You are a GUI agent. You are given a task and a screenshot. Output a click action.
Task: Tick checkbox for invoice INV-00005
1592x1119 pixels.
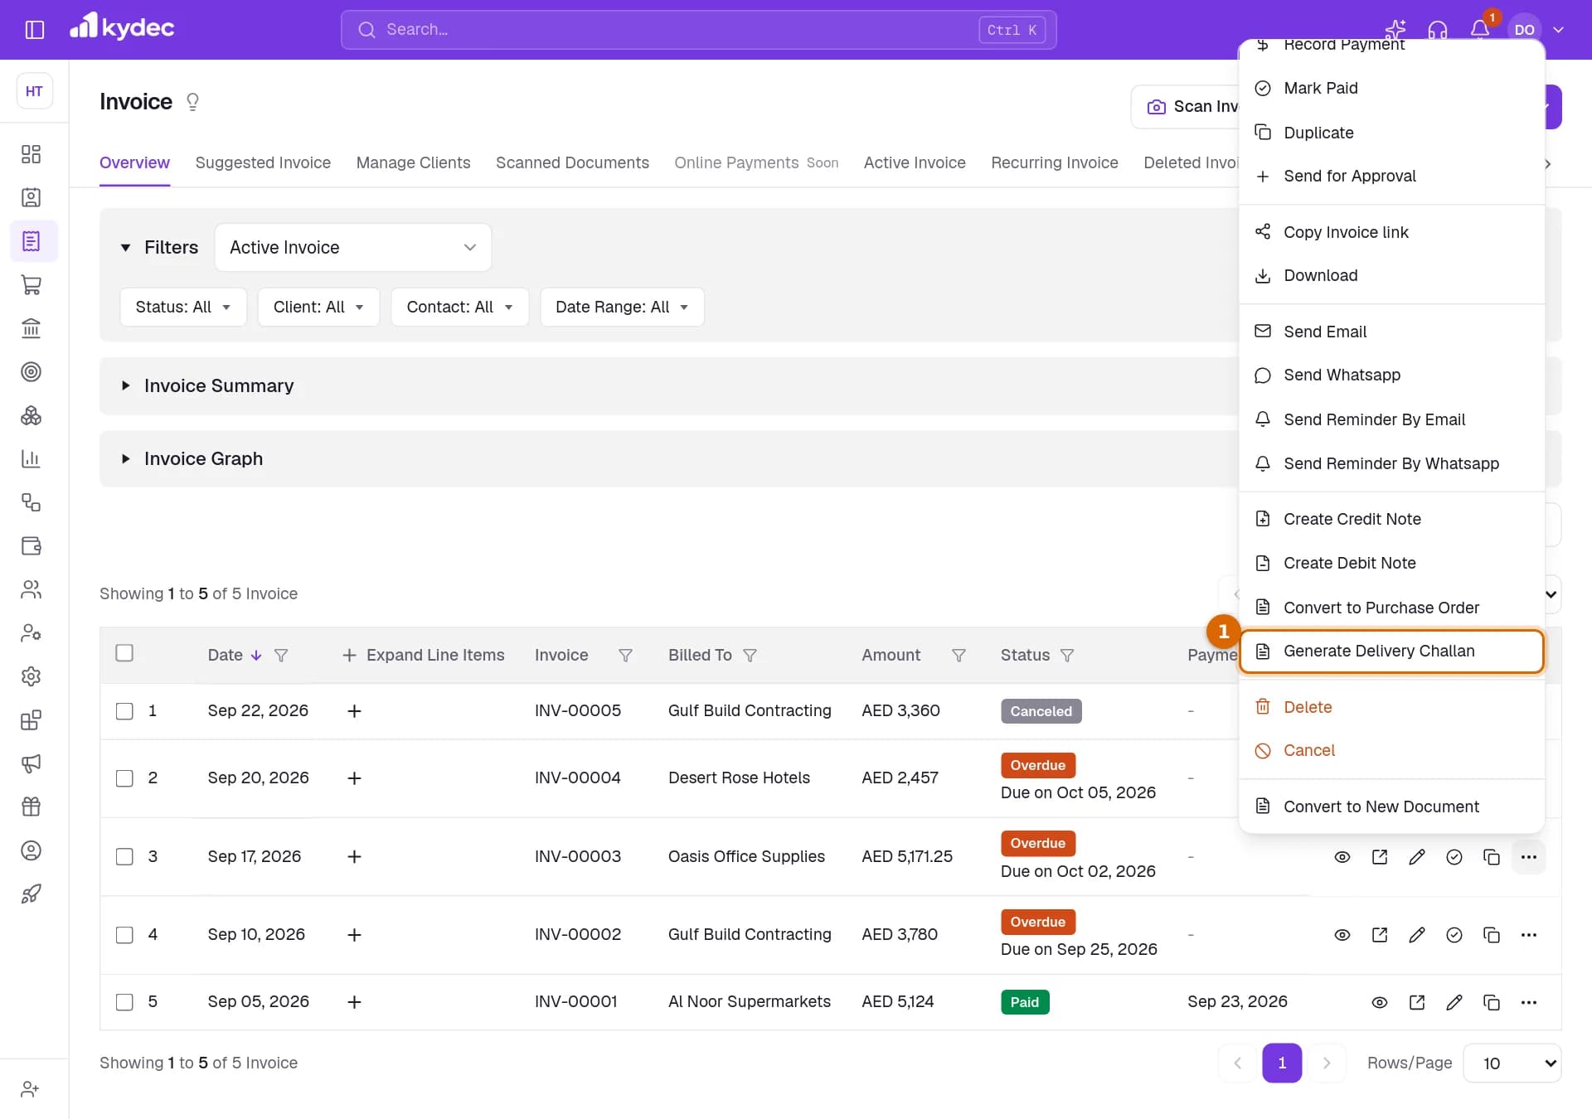(124, 711)
